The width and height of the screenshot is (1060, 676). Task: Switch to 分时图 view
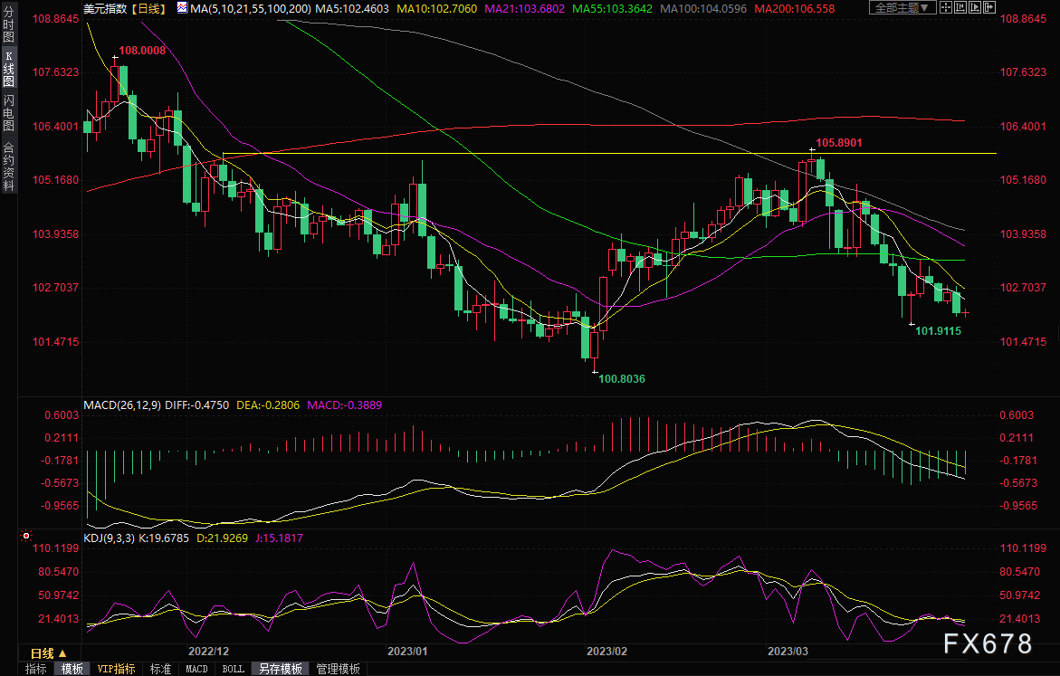click(8, 27)
